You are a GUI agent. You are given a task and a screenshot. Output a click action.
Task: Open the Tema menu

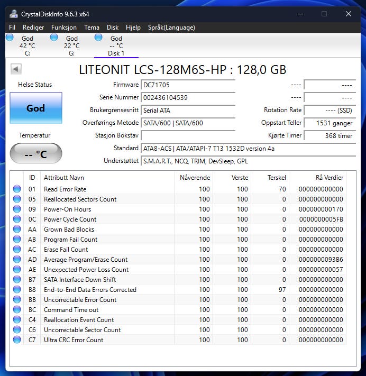click(91, 27)
